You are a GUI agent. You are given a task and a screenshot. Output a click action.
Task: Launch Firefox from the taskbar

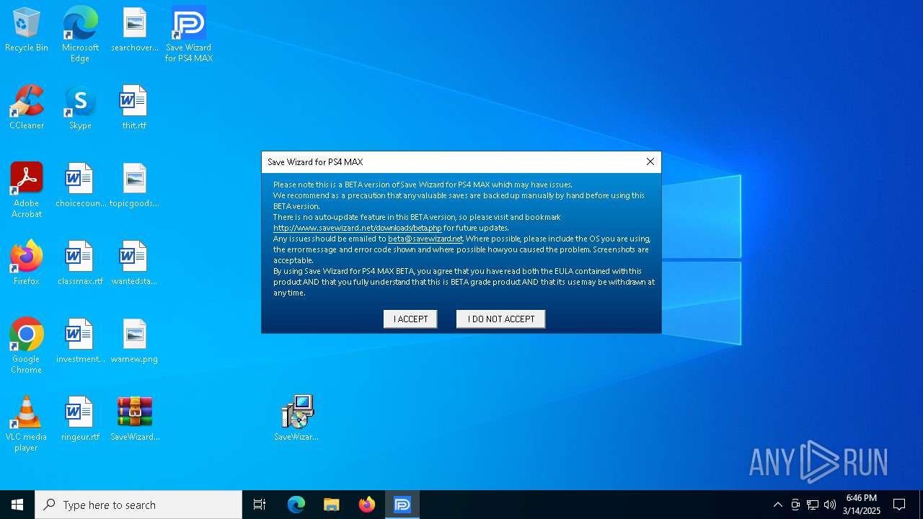(367, 505)
